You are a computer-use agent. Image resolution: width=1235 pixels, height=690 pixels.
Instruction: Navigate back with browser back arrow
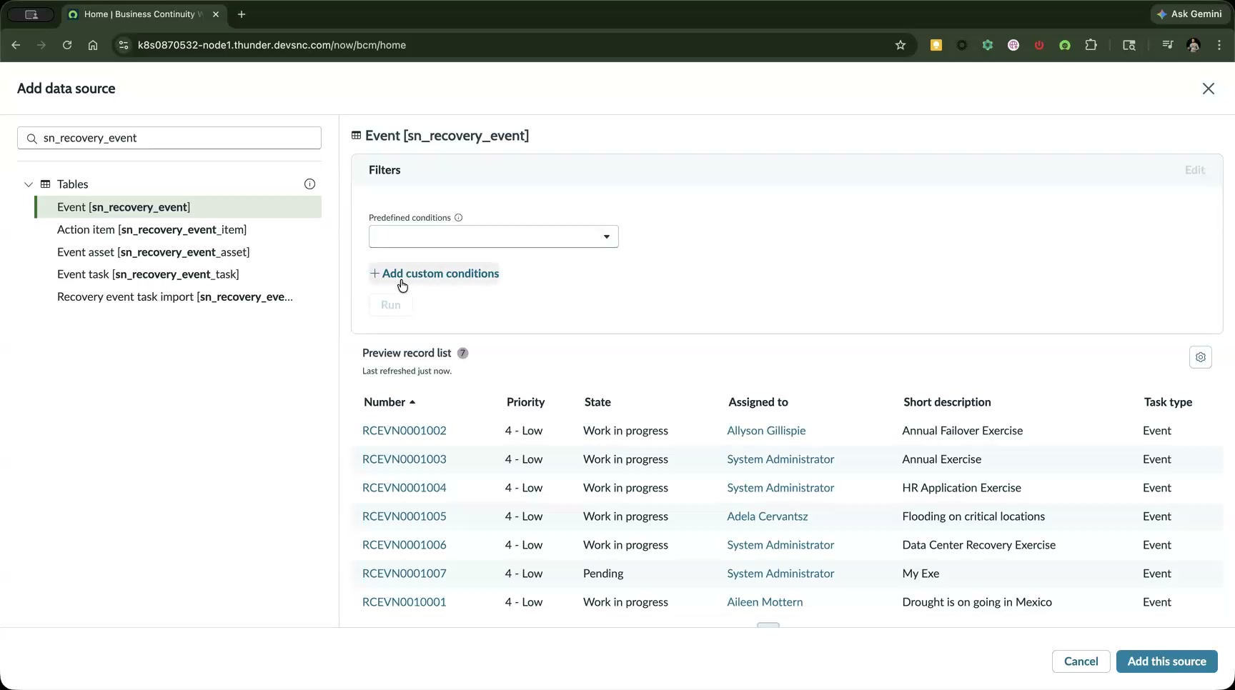tap(16, 45)
